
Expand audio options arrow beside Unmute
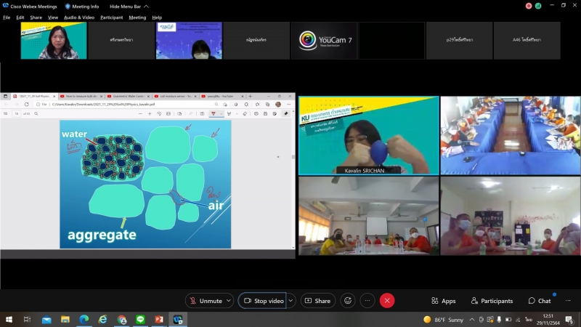pos(229,301)
